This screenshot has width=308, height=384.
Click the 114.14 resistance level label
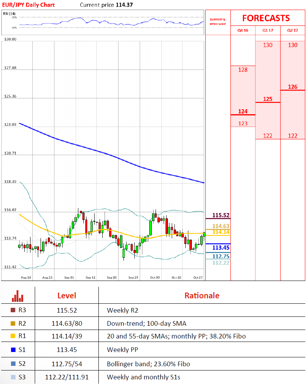coord(221,232)
